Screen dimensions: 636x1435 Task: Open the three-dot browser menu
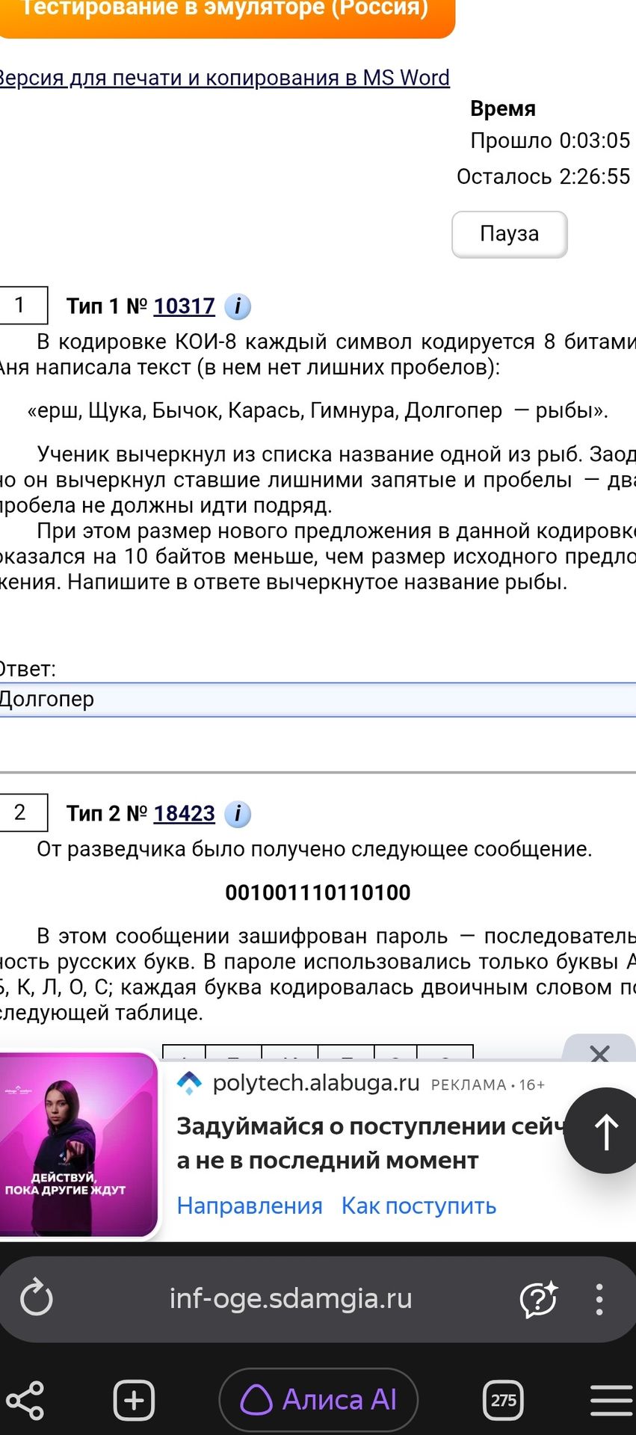[x=599, y=1299]
